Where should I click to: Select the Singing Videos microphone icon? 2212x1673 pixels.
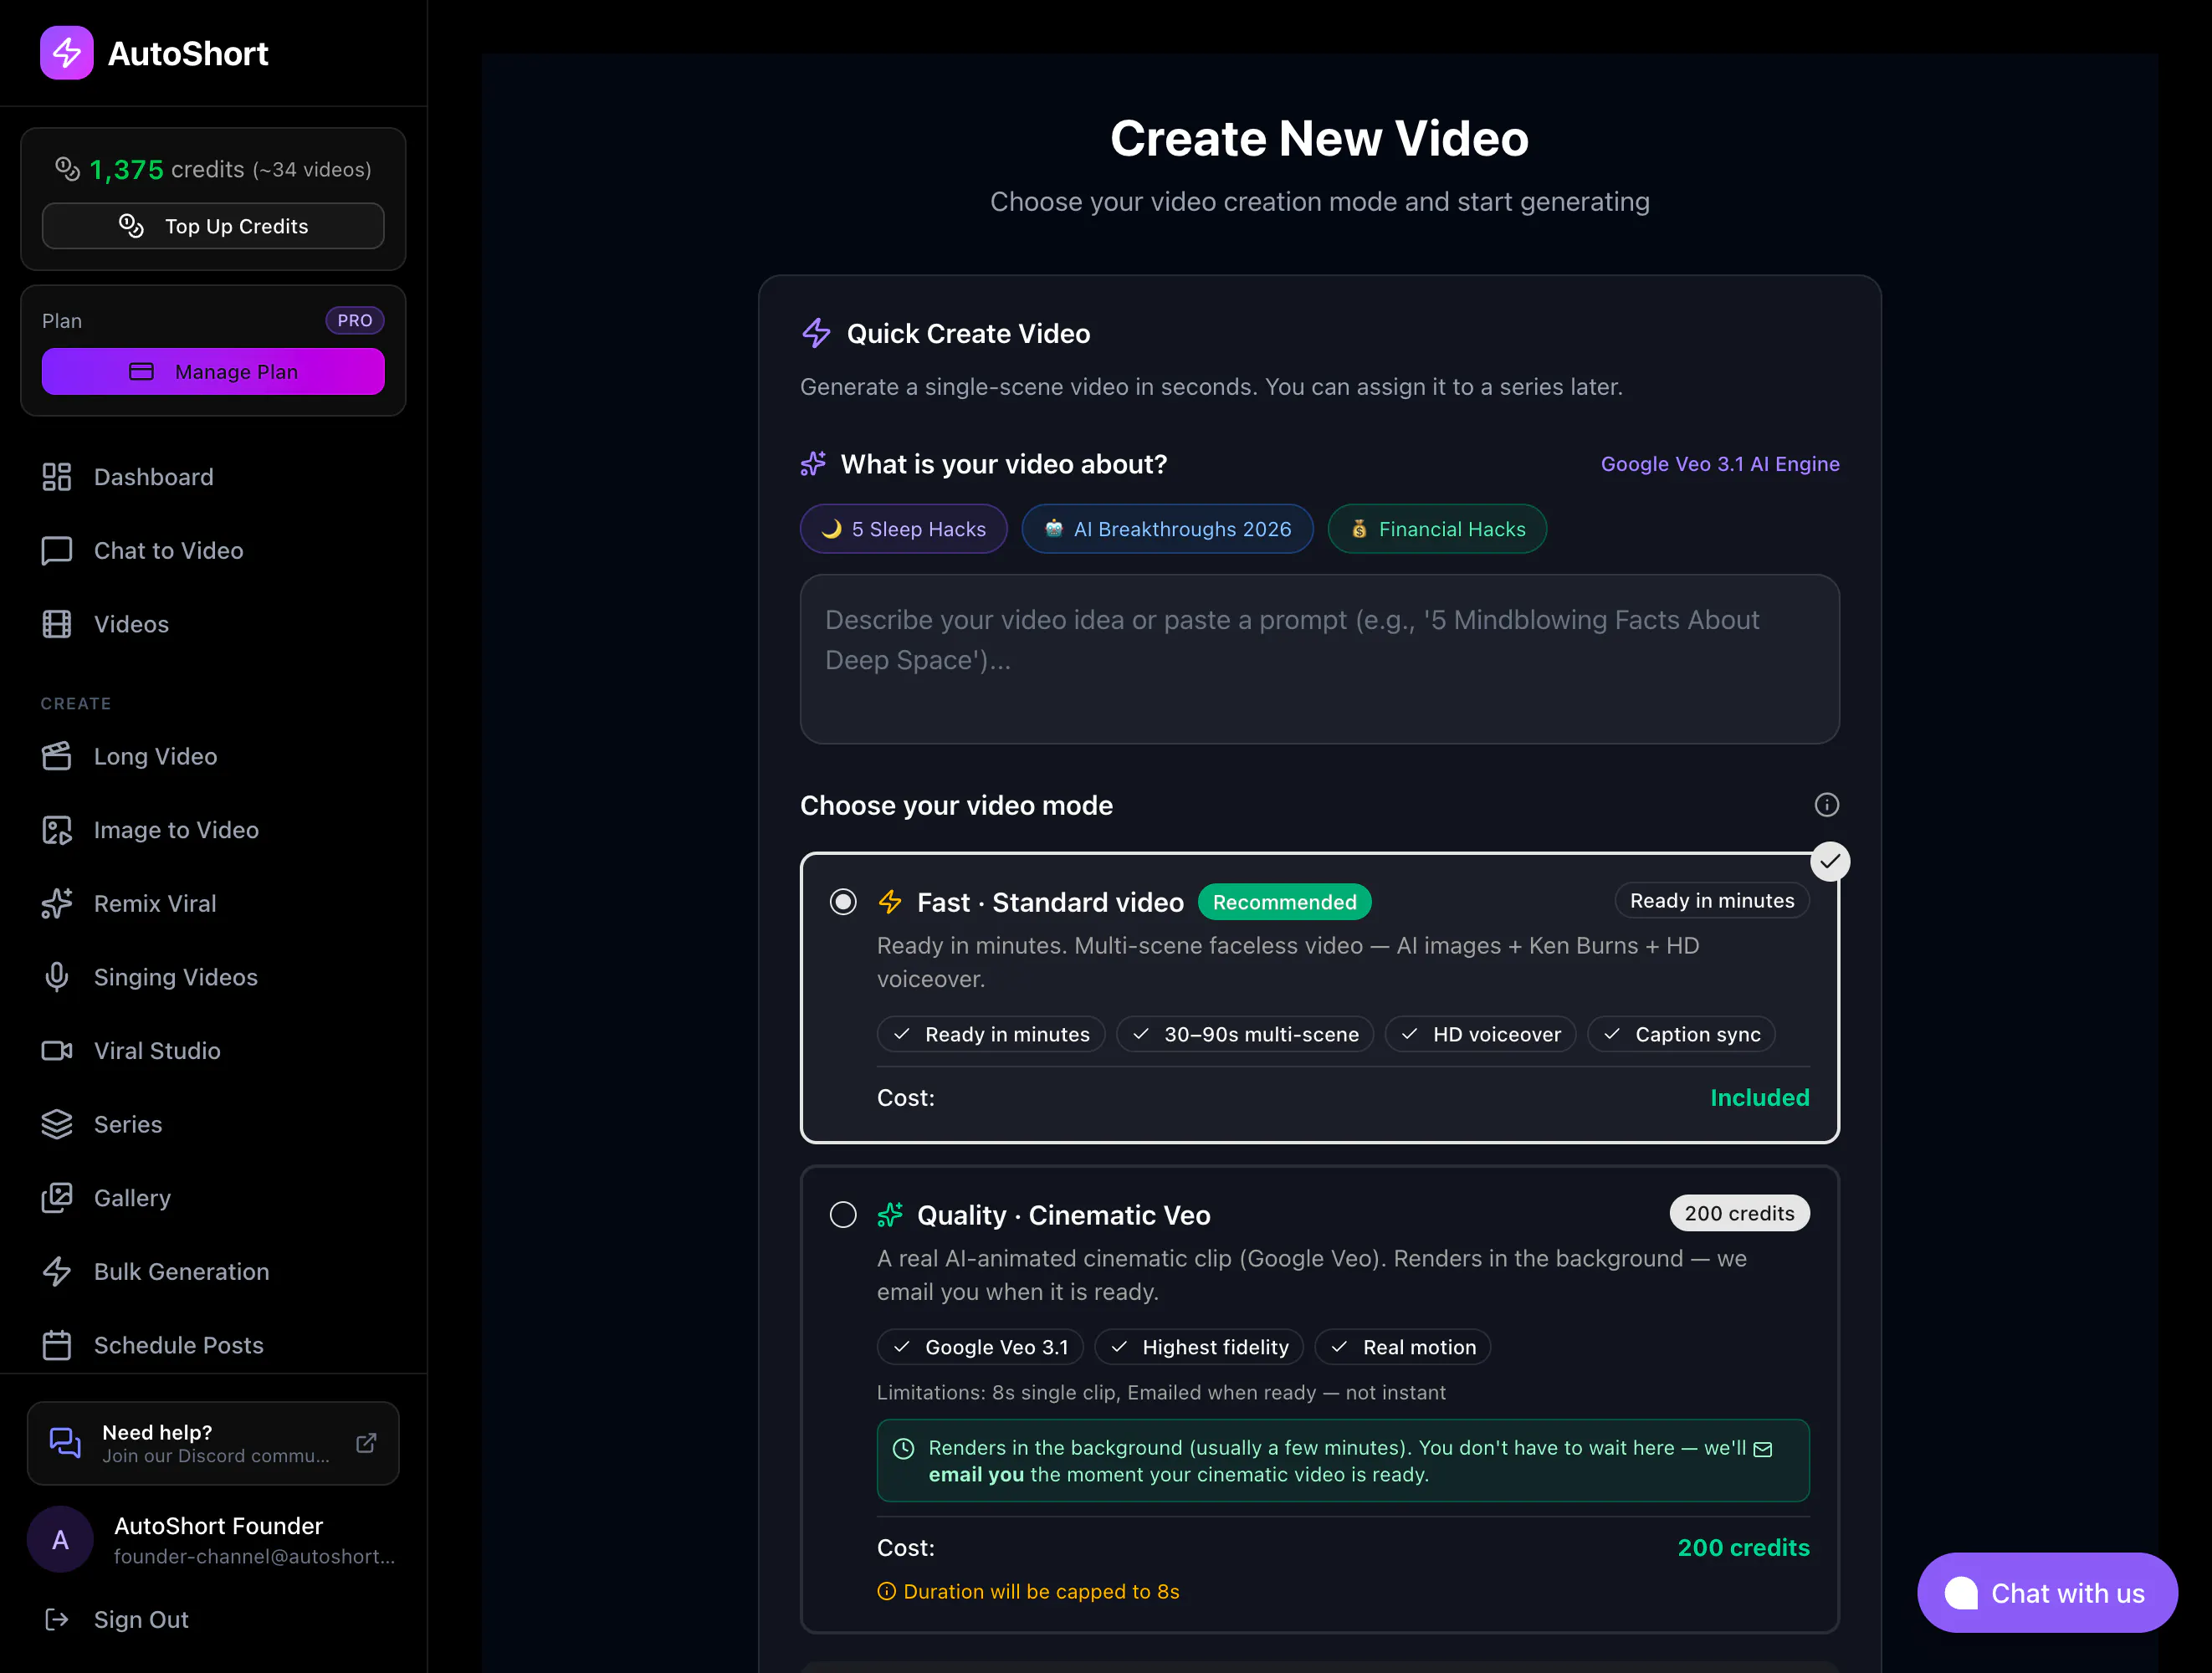[x=57, y=977]
